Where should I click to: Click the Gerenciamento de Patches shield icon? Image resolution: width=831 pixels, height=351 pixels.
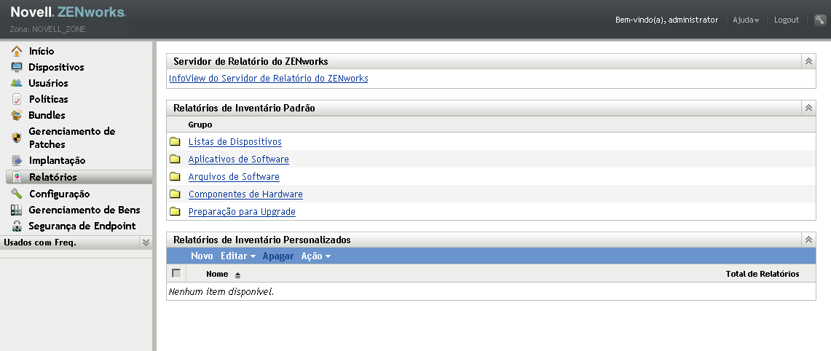click(17, 138)
